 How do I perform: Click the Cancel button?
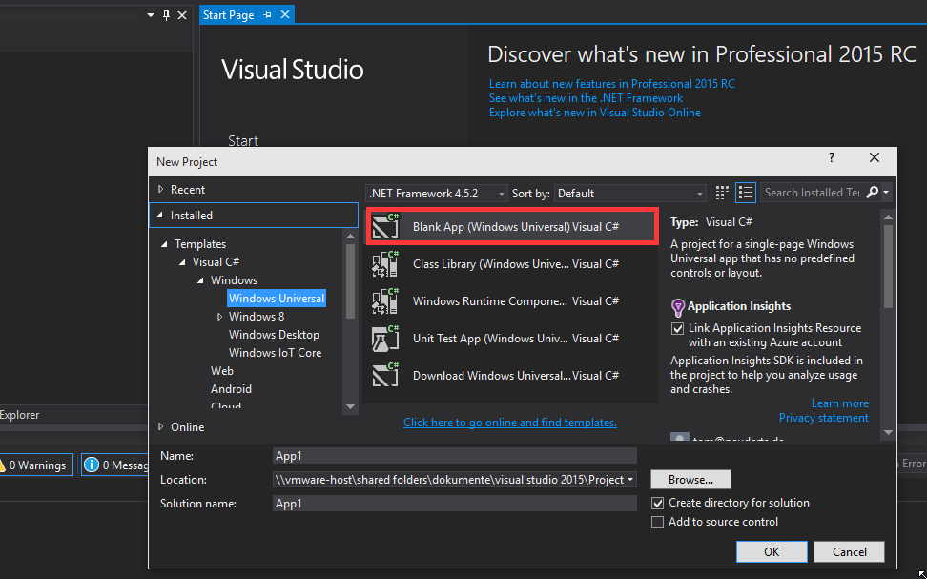pos(849,551)
